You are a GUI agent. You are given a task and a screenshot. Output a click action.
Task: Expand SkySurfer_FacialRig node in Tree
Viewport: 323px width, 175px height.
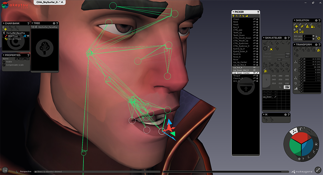(x=33, y=27)
